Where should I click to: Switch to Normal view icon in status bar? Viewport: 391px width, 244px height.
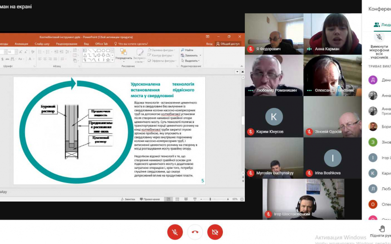[x=168, y=199]
